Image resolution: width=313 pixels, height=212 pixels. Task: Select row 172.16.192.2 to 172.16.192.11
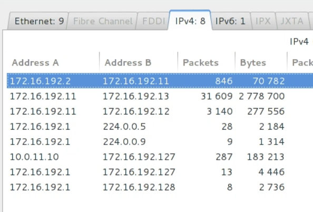coord(160,81)
